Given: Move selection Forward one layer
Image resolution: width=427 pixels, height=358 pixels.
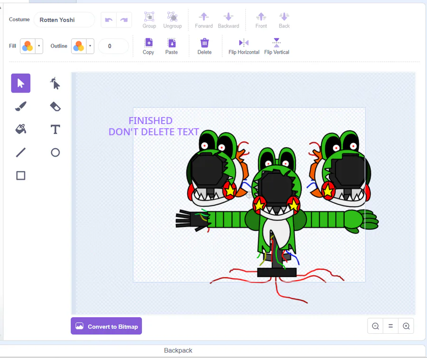Looking at the screenshot, I should tap(204, 20).
